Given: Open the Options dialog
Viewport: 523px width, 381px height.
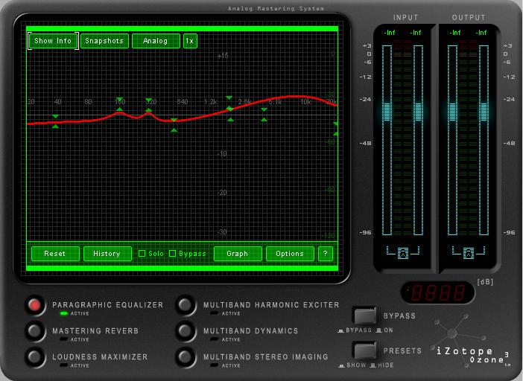Looking at the screenshot, I should tap(290, 254).
